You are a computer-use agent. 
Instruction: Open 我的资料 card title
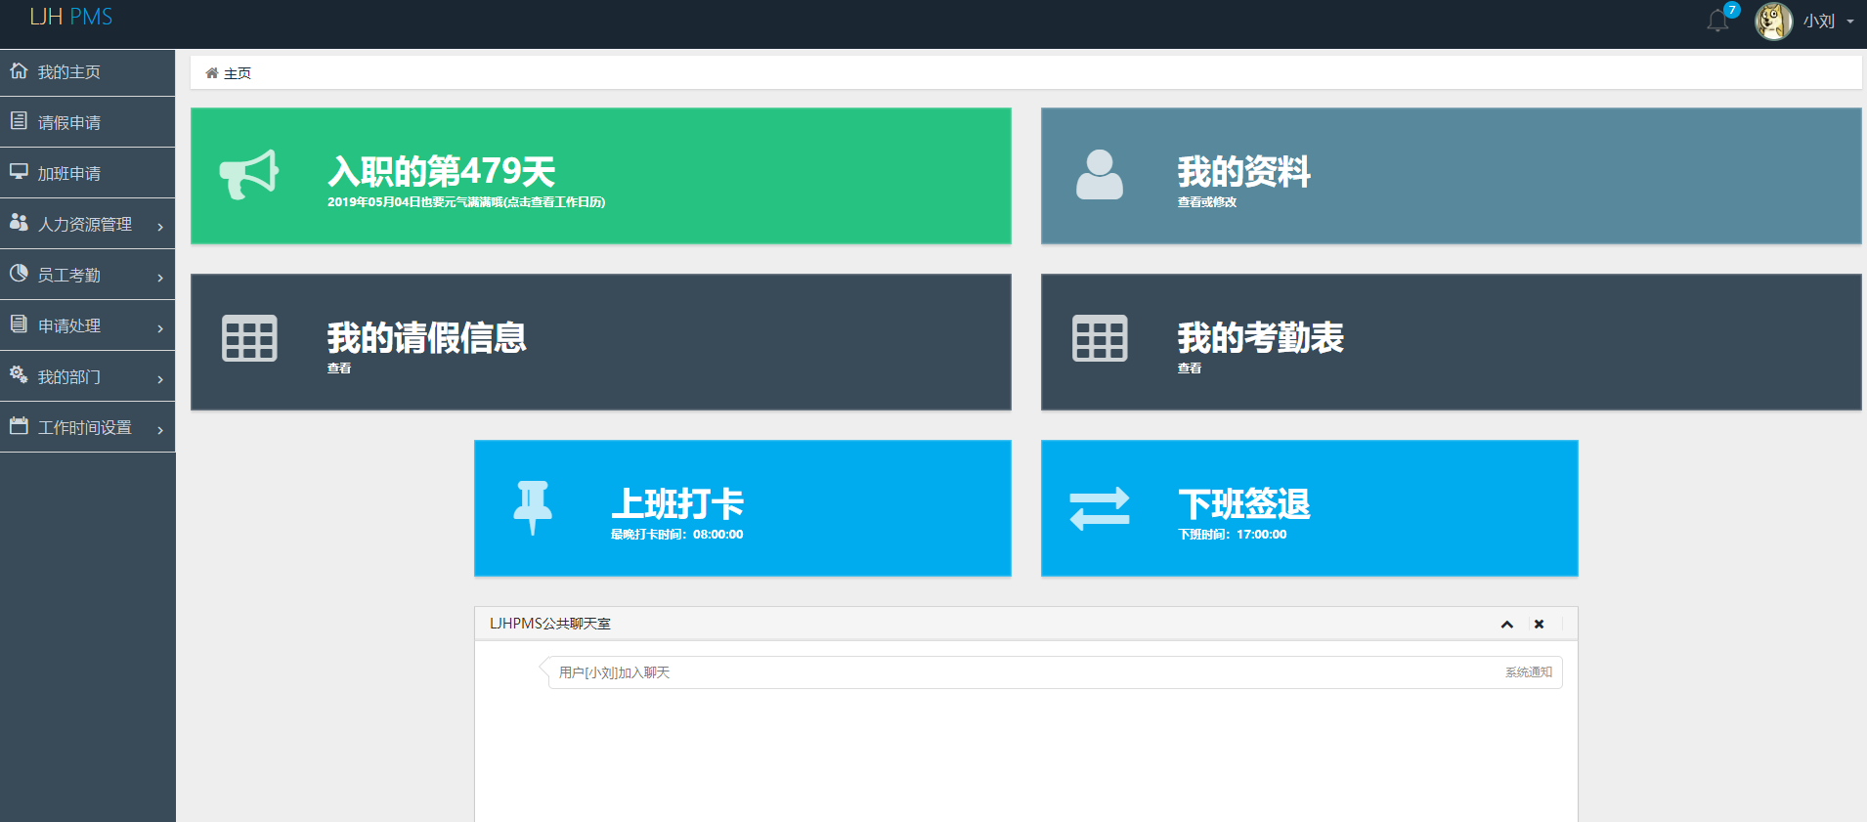click(1243, 171)
